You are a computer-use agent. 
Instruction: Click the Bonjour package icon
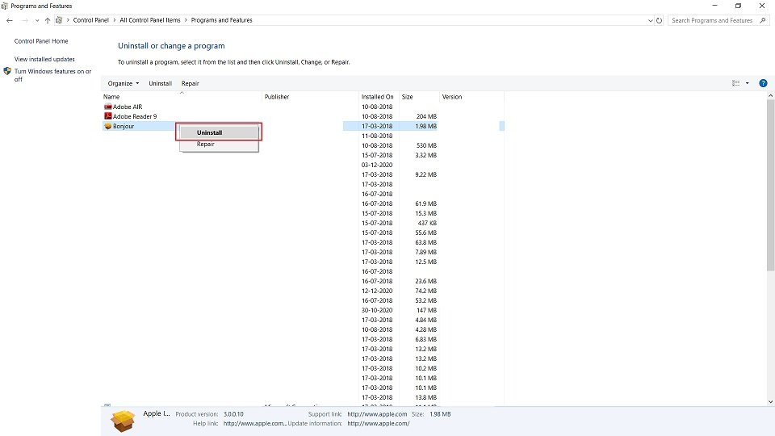(x=107, y=126)
